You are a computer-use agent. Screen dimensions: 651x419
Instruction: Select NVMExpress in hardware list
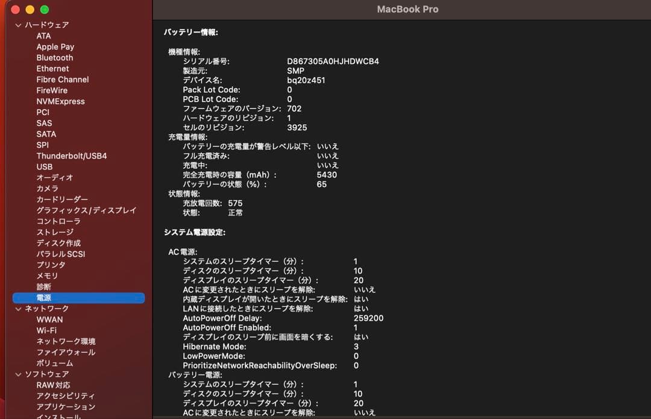coord(60,101)
